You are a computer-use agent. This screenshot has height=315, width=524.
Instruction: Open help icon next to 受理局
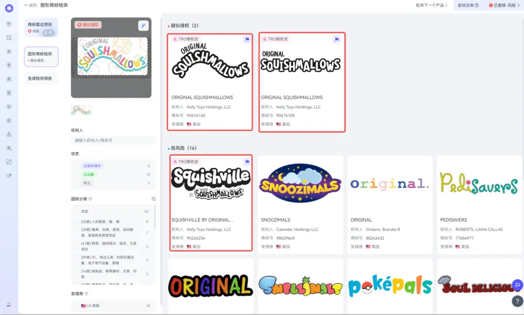pos(86,294)
